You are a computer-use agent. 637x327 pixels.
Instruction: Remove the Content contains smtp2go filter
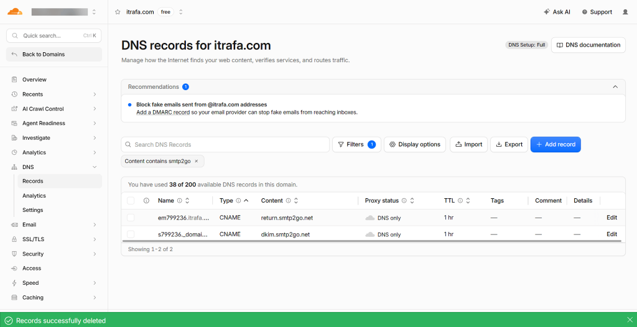pyautogui.click(x=196, y=161)
